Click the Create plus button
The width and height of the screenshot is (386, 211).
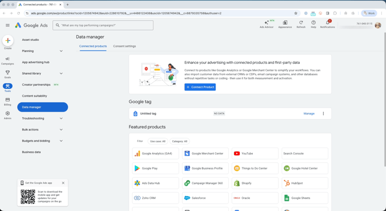click(7, 40)
